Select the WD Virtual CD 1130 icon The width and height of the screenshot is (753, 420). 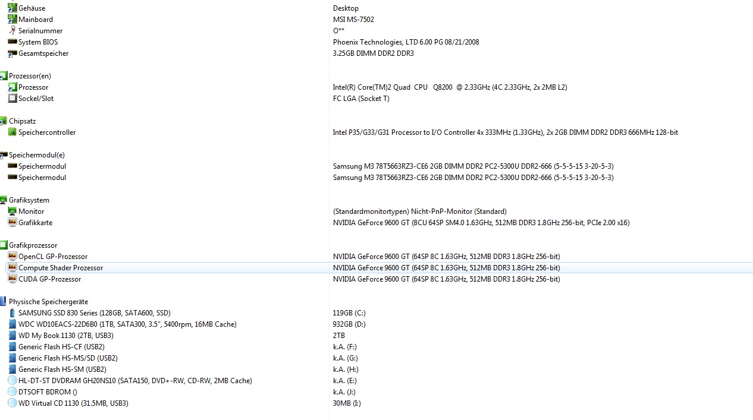[12, 403]
